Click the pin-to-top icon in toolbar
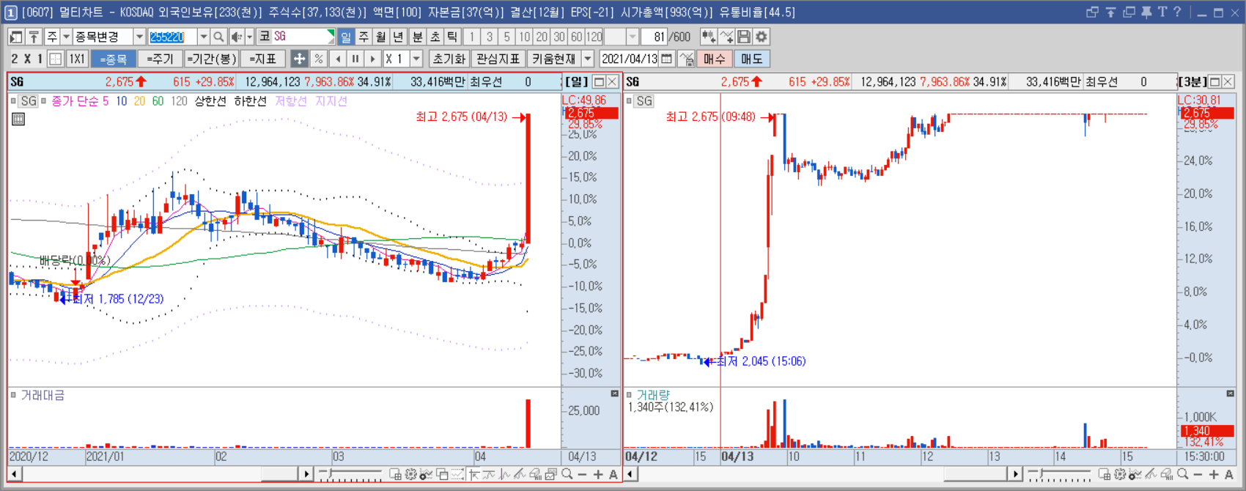 (34, 37)
